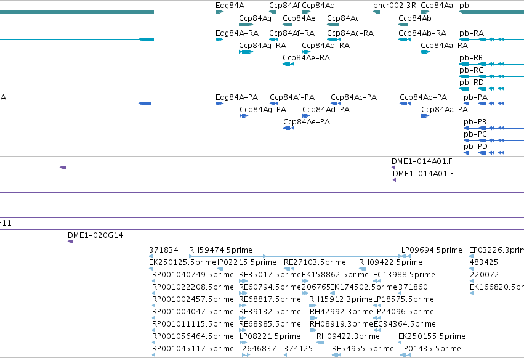
Task: Select the RH09422.3prime EST glyph
Action: tap(320, 343)
